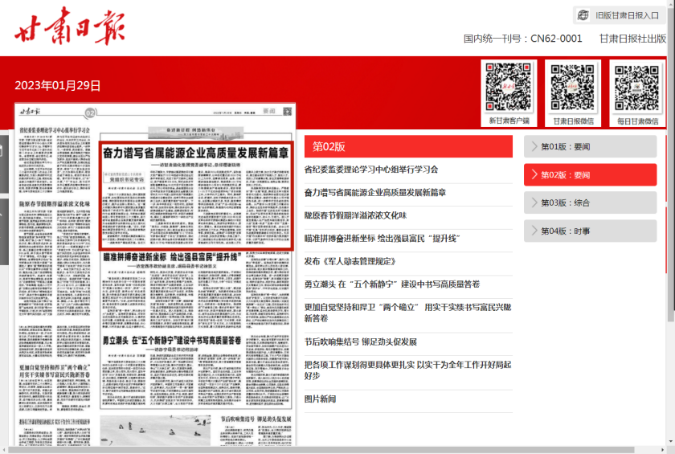
Task: Open article 发布《军人勋表管理规定》
Action: pos(350,261)
